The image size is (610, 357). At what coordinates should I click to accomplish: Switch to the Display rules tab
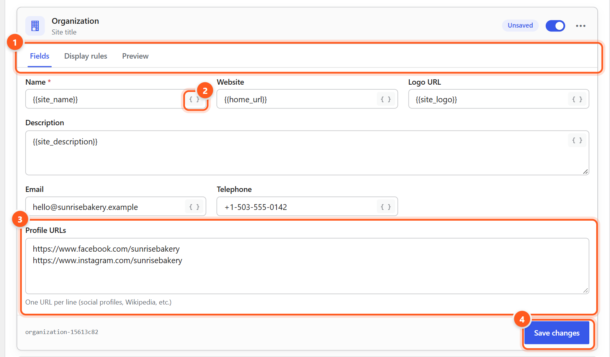coord(86,56)
